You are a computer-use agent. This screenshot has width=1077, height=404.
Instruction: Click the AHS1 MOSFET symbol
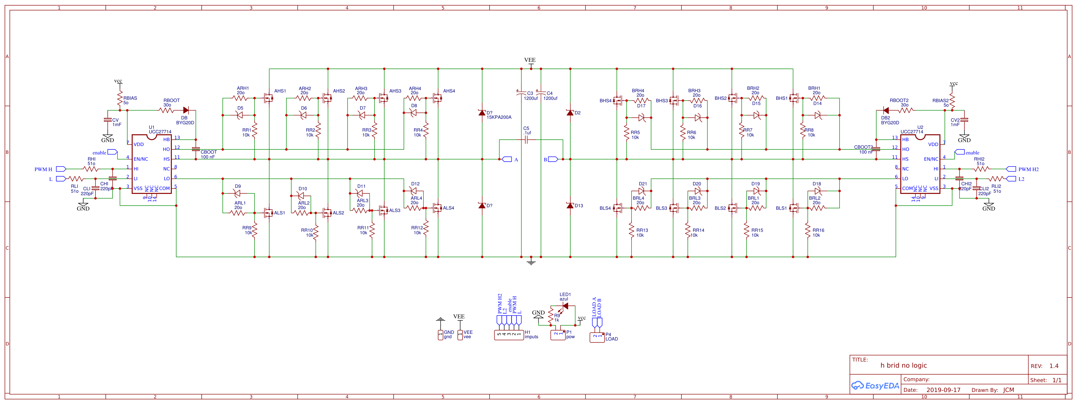(x=268, y=98)
